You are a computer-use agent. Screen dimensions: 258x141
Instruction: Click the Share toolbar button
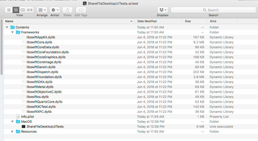[67, 10]
